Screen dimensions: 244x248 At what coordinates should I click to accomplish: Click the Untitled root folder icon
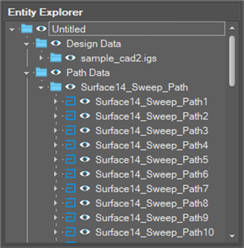[x=27, y=28]
